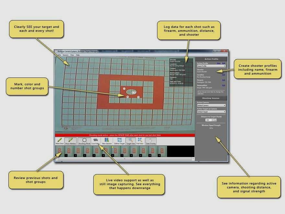The height and width of the screenshot is (214, 285).
Task: Click the thumbnail strip's left scroll arrow
Action: pyautogui.click(x=56, y=159)
